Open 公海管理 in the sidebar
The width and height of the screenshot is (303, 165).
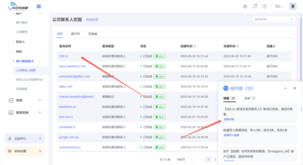coord(21,32)
